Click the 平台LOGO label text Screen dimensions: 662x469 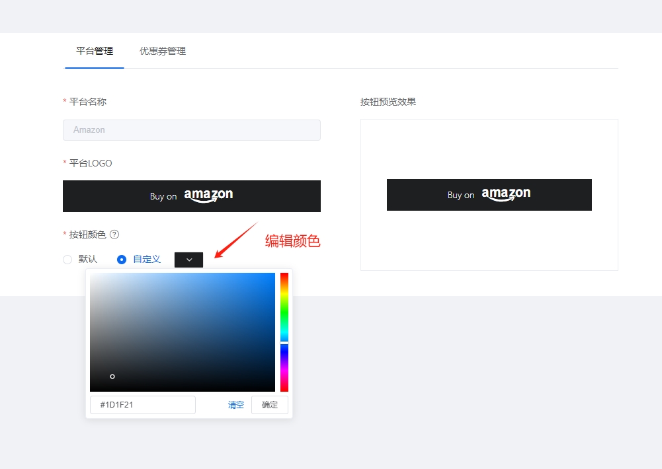[91, 163]
